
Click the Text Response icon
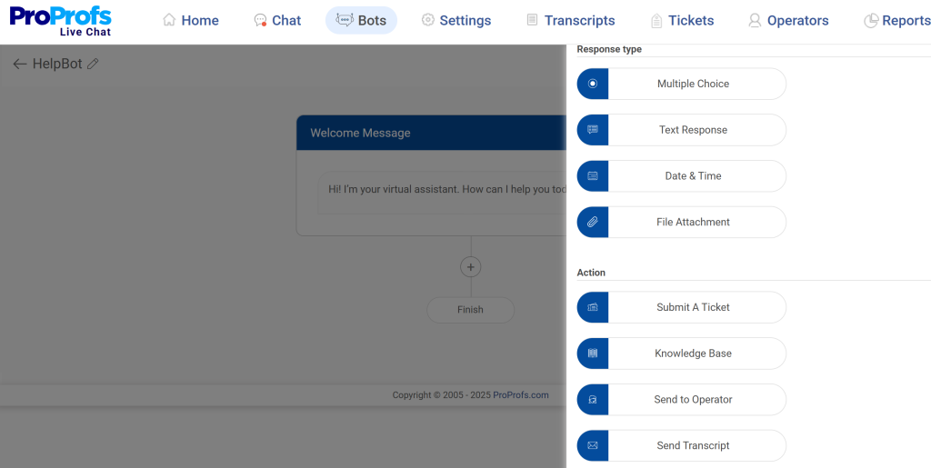(x=593, y=130)
